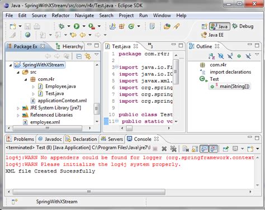Toggle Hide Static Members in Outline
The height and width of the screenshot is (210, 265).
tap(230, 56)
